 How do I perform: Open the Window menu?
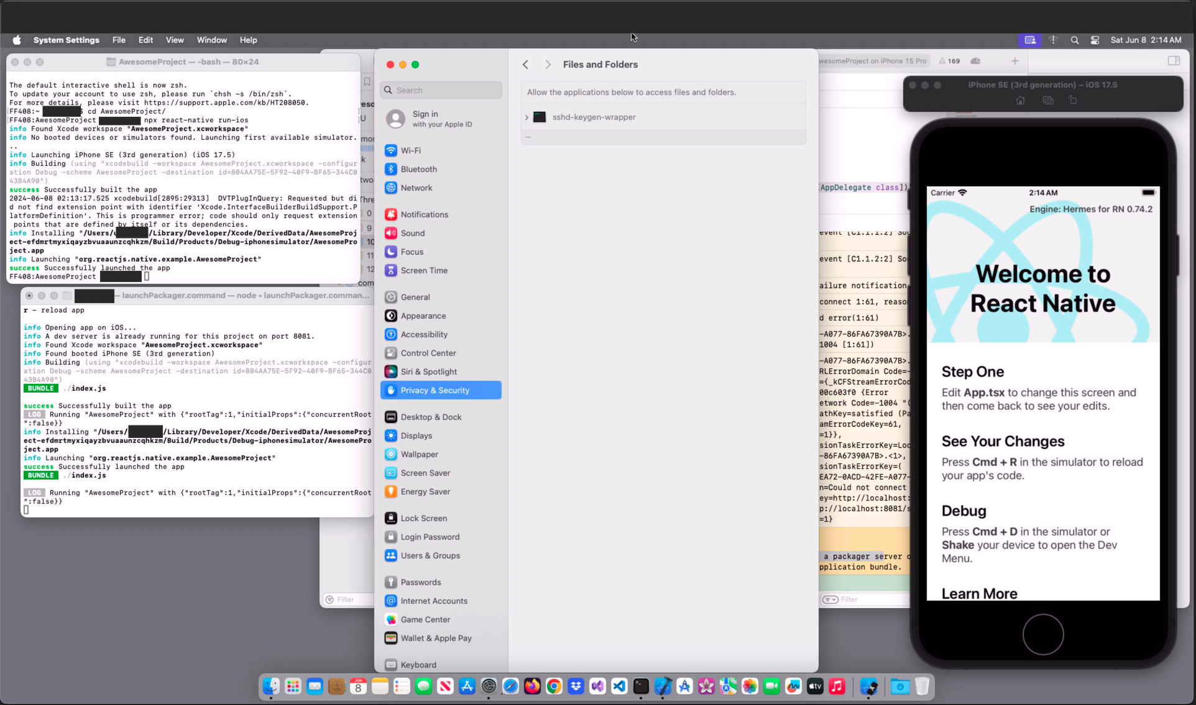211,40
